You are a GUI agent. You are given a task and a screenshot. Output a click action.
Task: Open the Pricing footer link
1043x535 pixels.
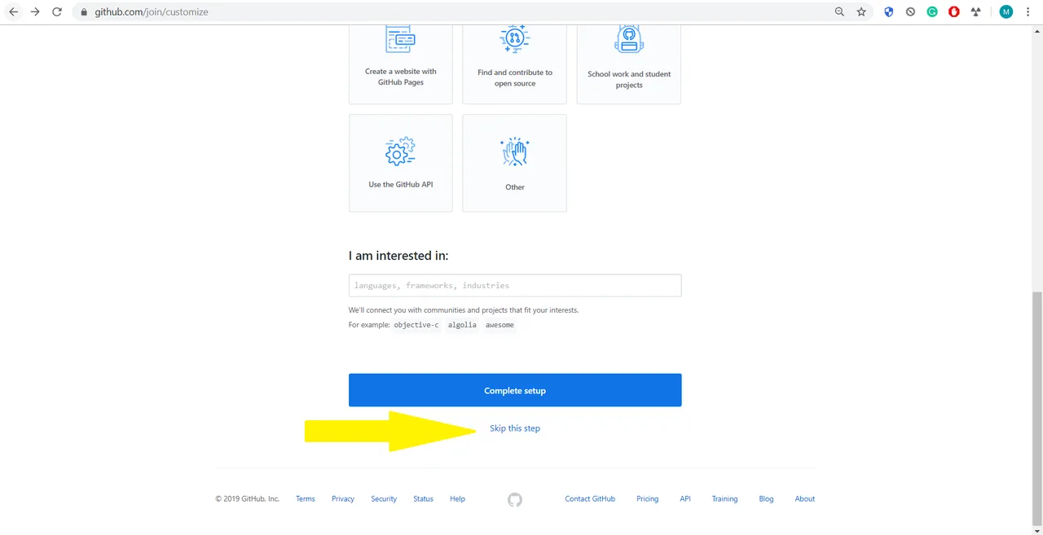tap(648, 499)
